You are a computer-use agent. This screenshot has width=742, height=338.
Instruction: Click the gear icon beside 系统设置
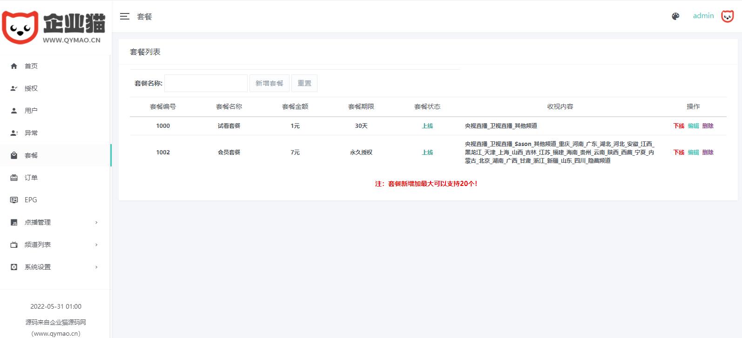tap(14, 267)
